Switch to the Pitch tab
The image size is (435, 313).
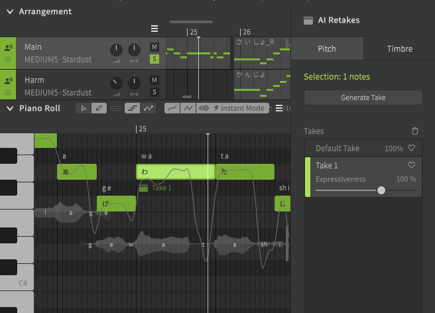point(327,49)
